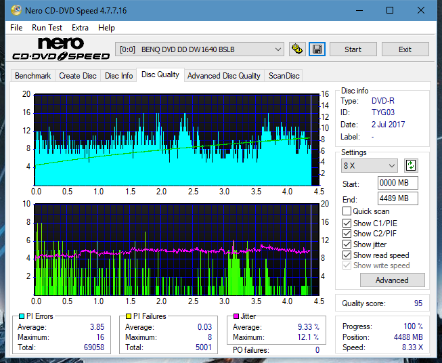442x363 pixels.
Task: Click the cyan PI Errors color swatch
Action: 22,316
